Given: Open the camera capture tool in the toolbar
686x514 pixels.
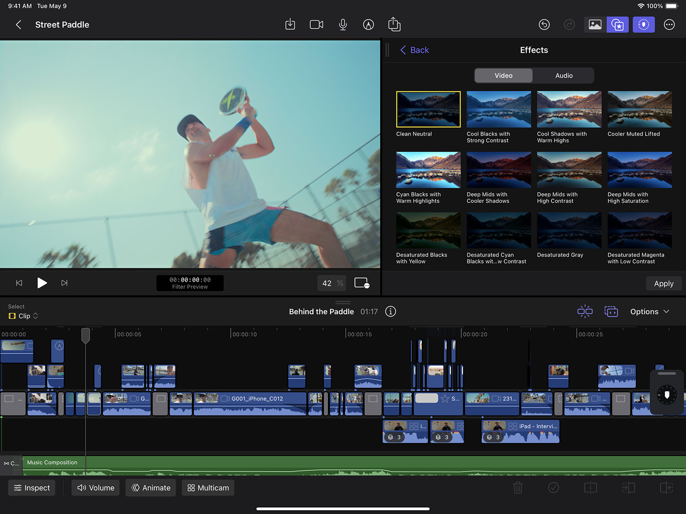Looking at the screenshot, I should (x=316, y=24).
